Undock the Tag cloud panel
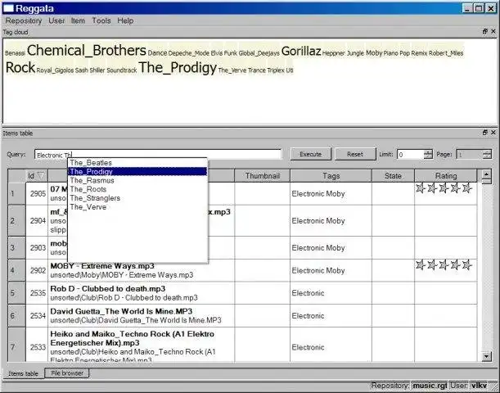The image size is (500, 393). click(x=485, y=31)
